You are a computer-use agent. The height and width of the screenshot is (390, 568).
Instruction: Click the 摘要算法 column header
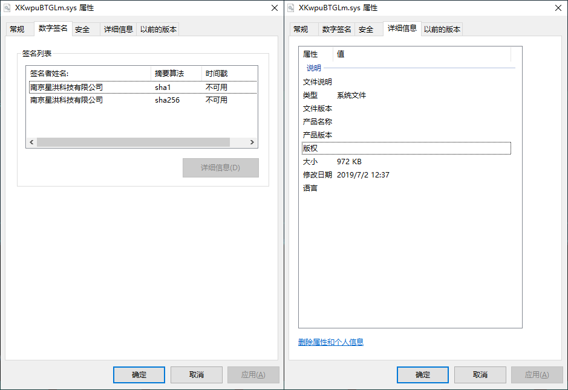tap(175, 73)
